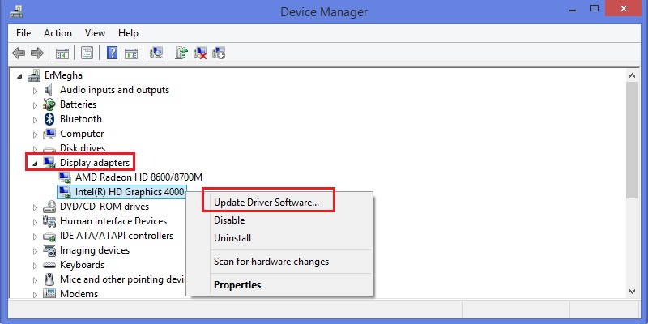Click the DVD/CD-ROM drives icon
The width and height of the screenshot is (648, 324).
point(49,207)
